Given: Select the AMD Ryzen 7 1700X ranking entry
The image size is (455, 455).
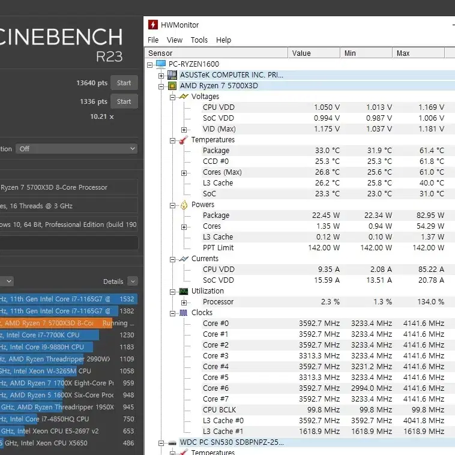Looking at the screenshot, I should 69,384.
